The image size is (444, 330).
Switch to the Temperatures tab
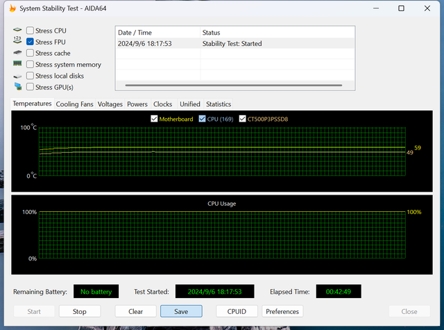click(32, 104)
